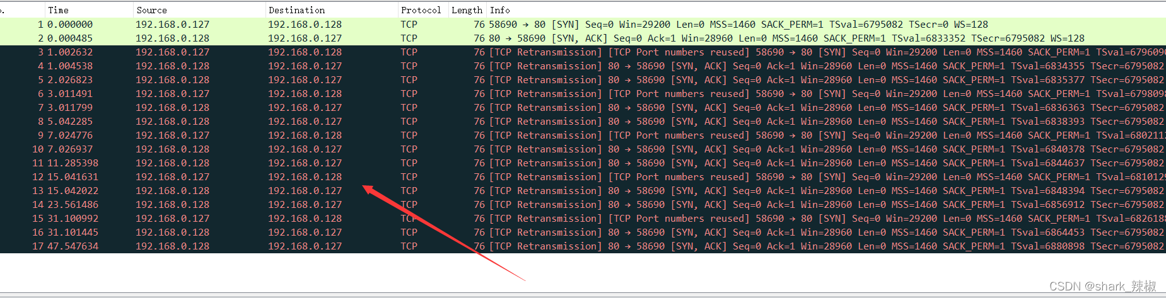
Task: Click the Length column header
Action: pos(467,10)
